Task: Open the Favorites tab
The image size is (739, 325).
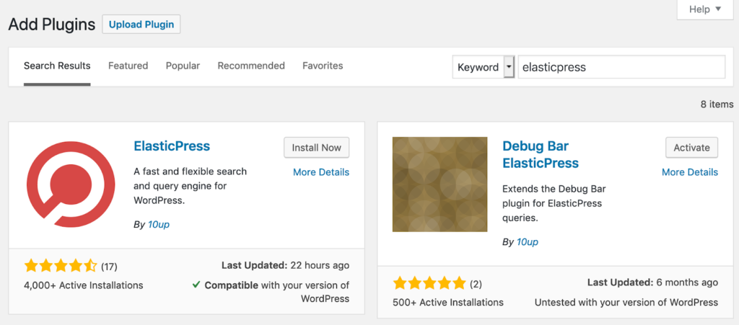Action: point(323,66)
